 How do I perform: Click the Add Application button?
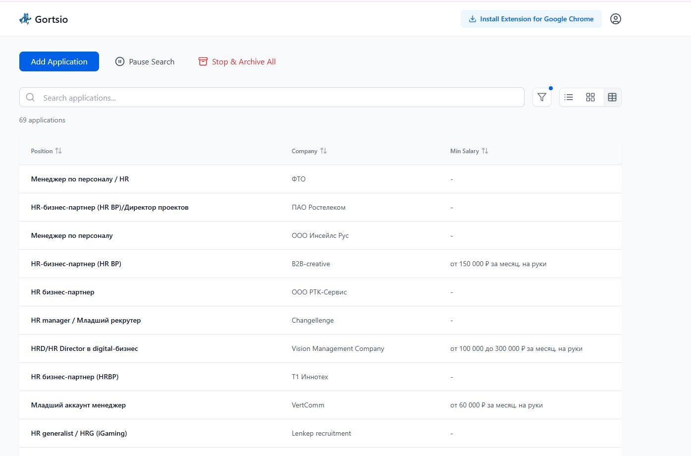click(59, 61)
